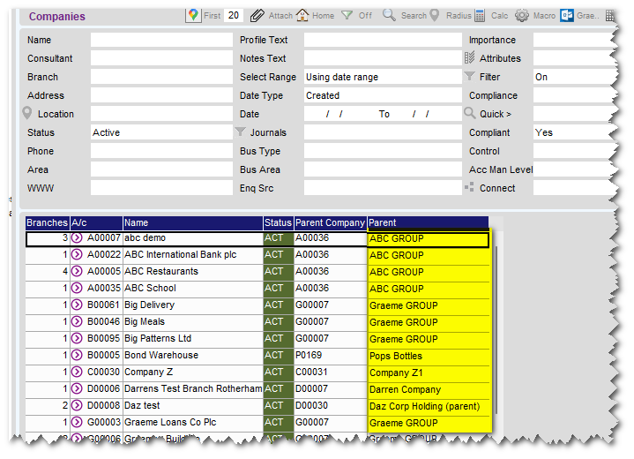Screen dimensions: 634x459
Task: Open arrow icon for Big Meals row
Action: (77, 321)
